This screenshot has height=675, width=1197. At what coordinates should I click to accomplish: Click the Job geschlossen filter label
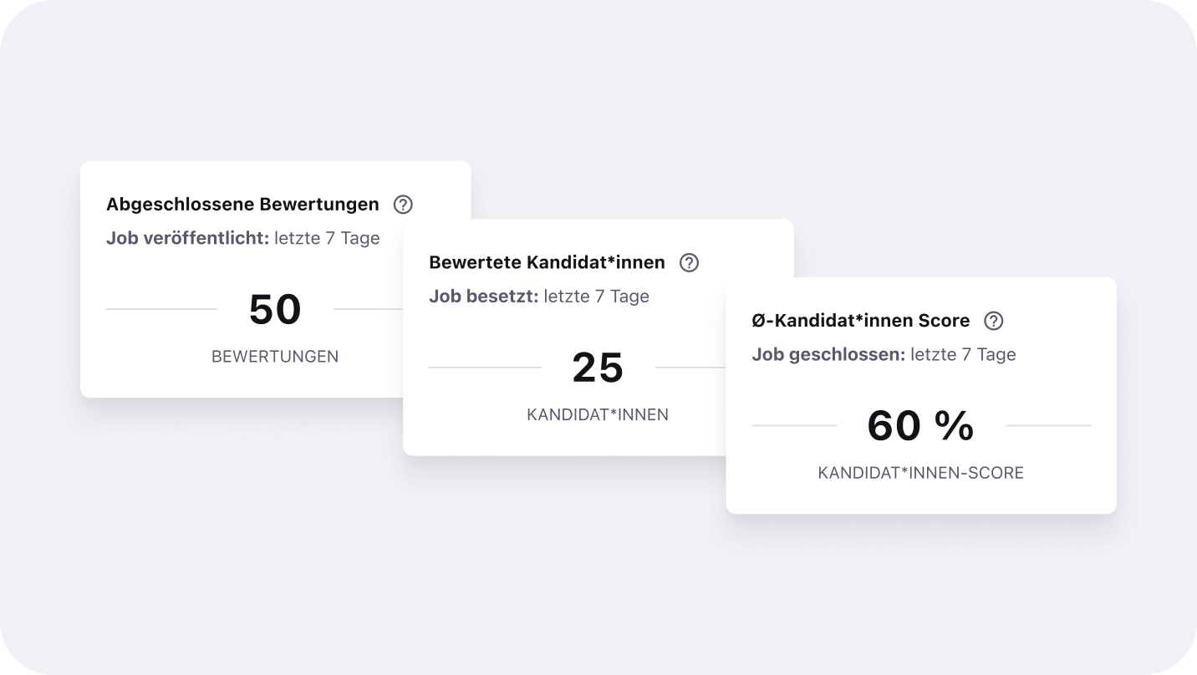pos(828,354)
